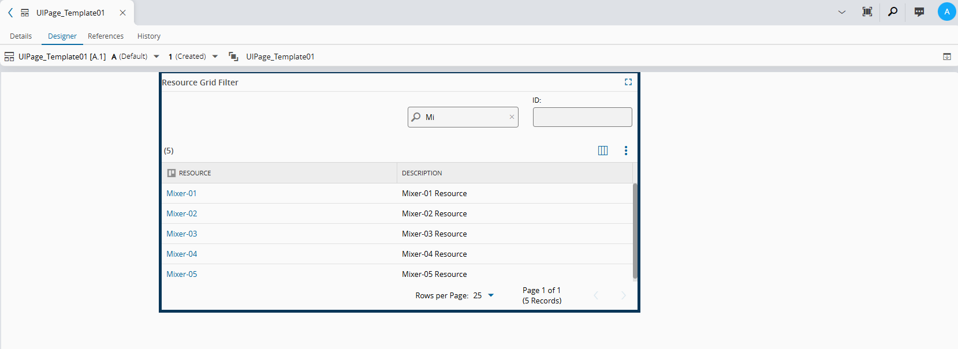Click the resource icon in RESOURCE header
The width and height of the screenshot is (958, 349).
click(x=172, y=173)
